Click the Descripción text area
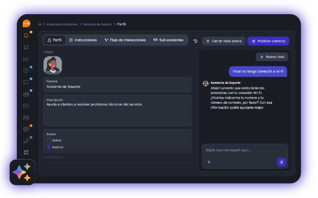The image size is (318, 198). [118, 111]
